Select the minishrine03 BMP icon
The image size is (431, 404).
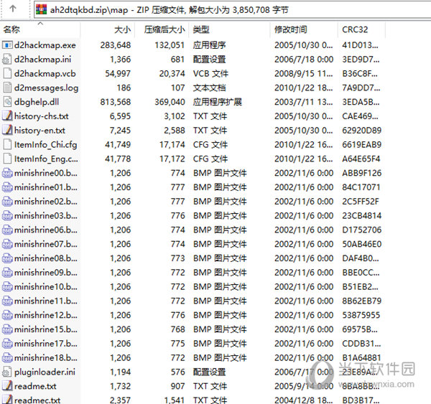tap(7, 215)
